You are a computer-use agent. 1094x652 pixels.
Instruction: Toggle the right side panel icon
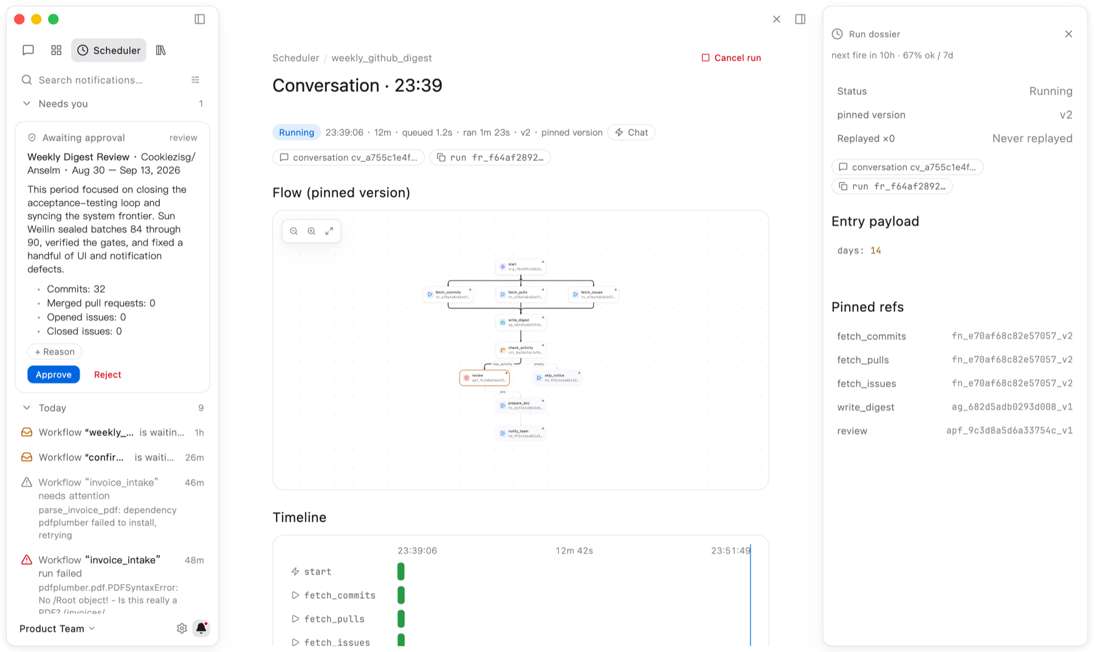coord(800,19)
